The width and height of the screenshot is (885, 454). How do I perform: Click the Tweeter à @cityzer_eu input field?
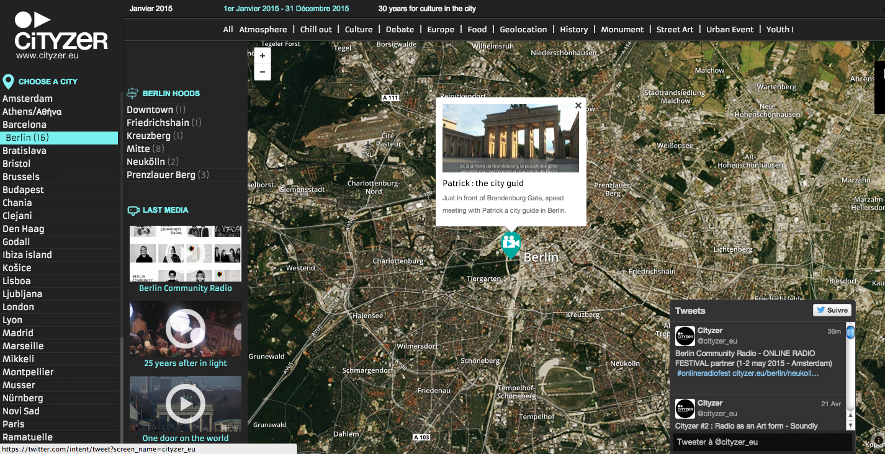tap(762, 442)
